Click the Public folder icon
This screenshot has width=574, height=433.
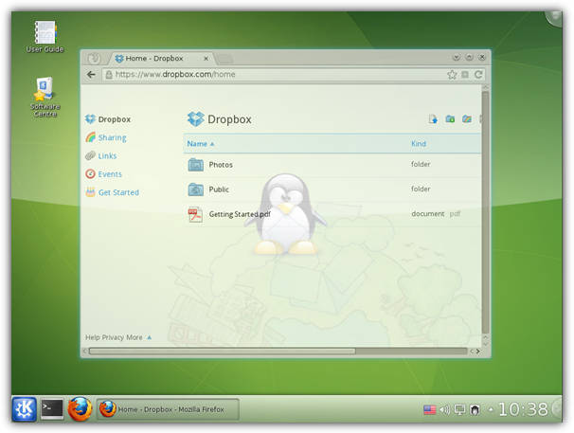click(196, 189)
